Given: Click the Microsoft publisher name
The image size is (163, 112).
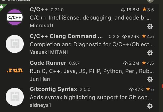Looking at the screenshot, I should tap(42, 25).
